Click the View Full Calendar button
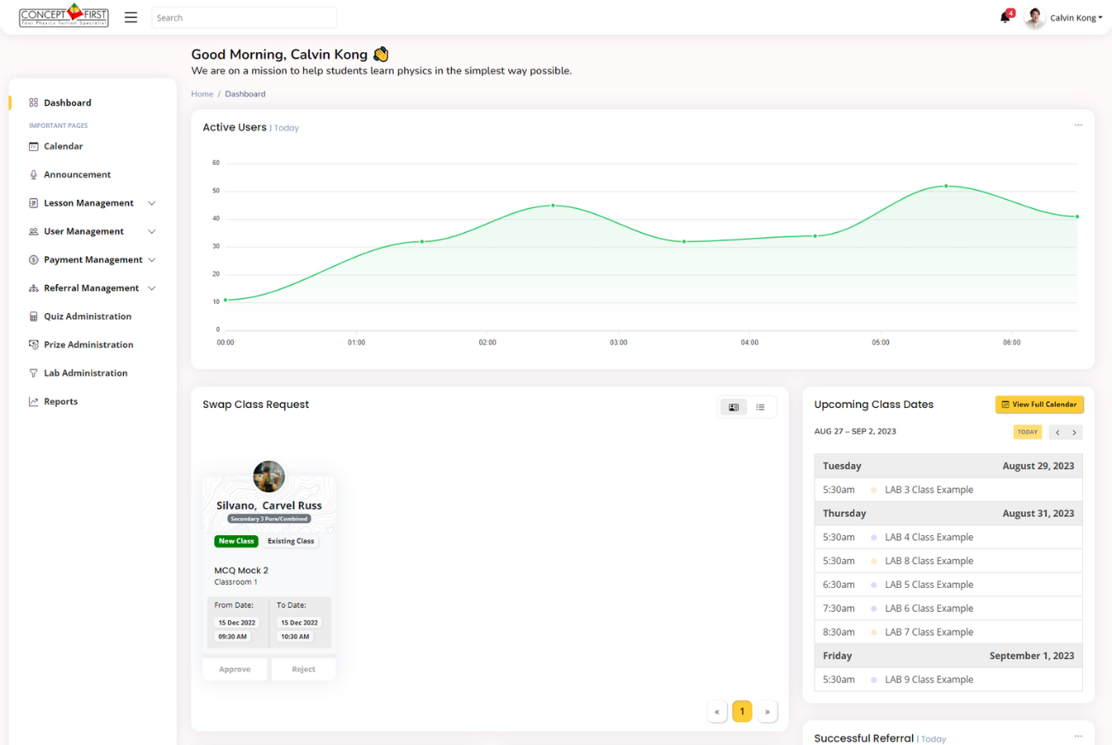 [x=1039, y=405]
